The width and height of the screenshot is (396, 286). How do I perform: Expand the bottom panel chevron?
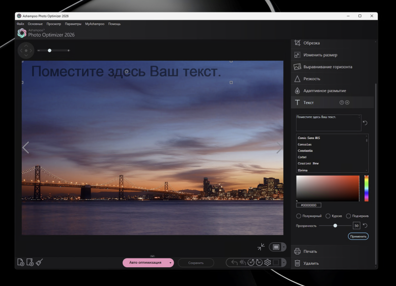click(x=152, y=256)
